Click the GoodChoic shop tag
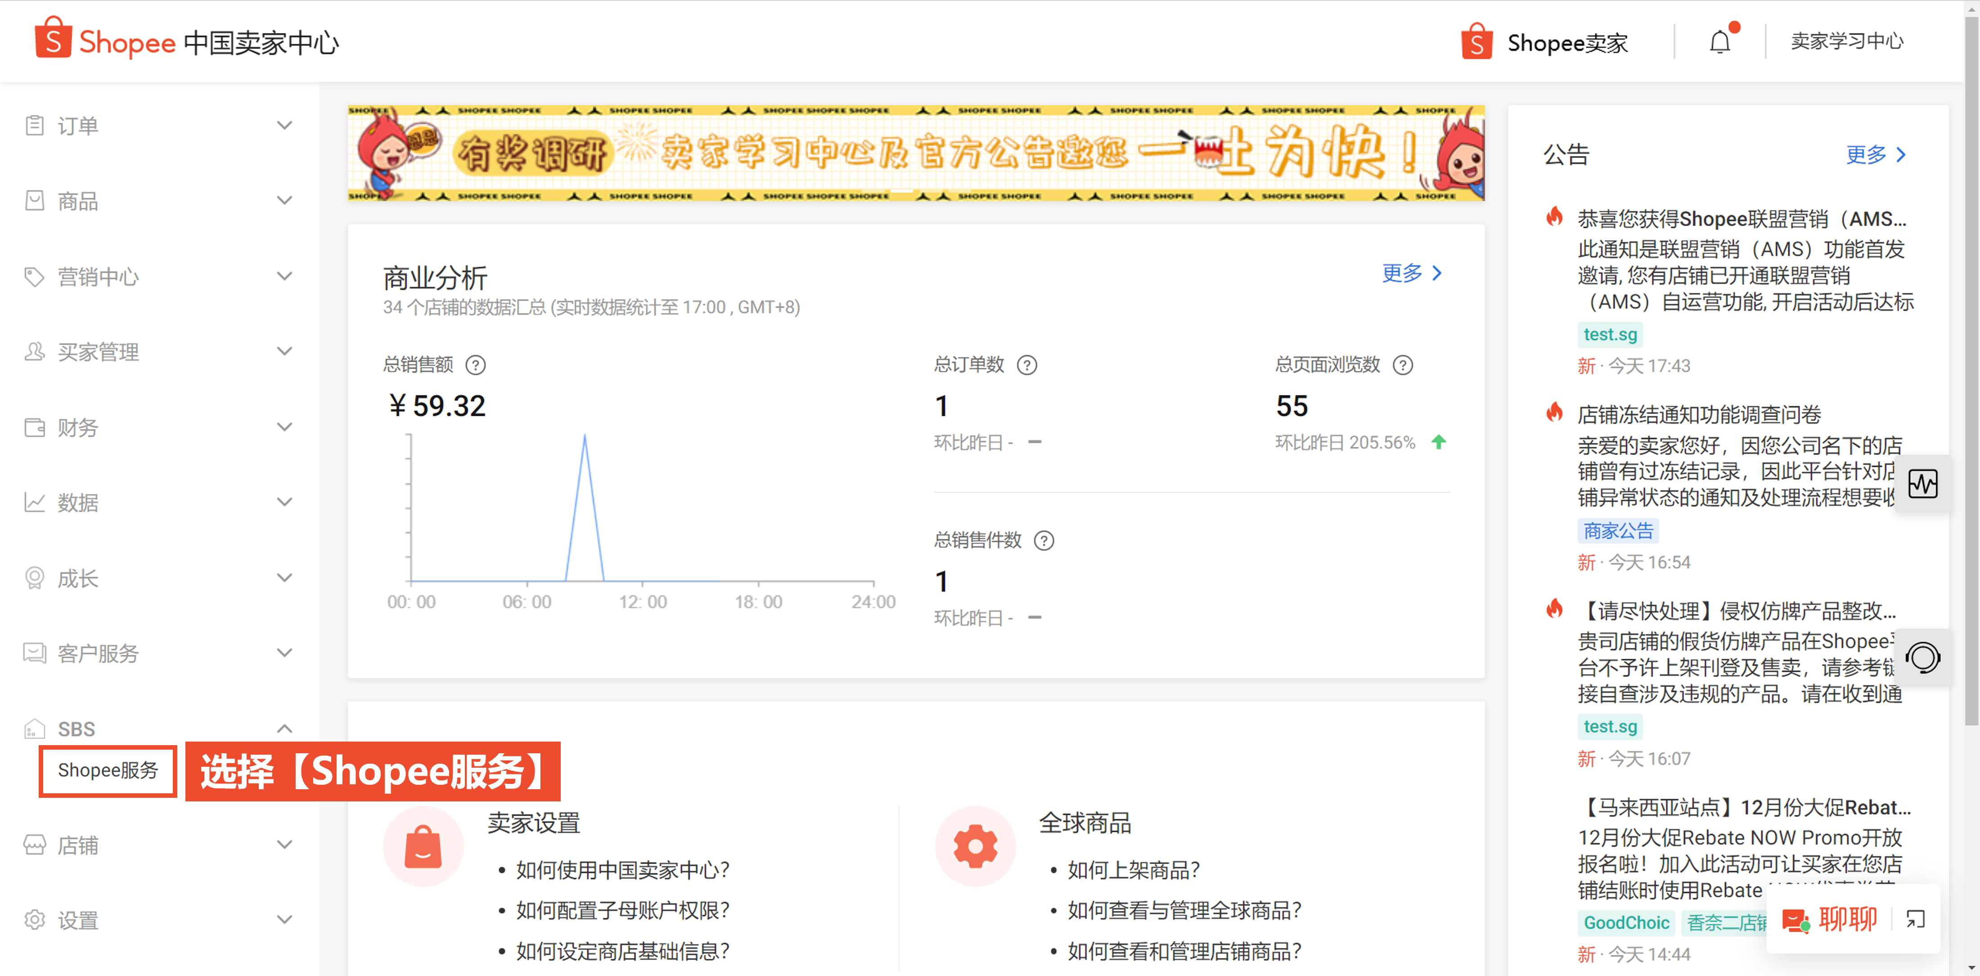This screenshot has width=1980, height=976. 1626,922
